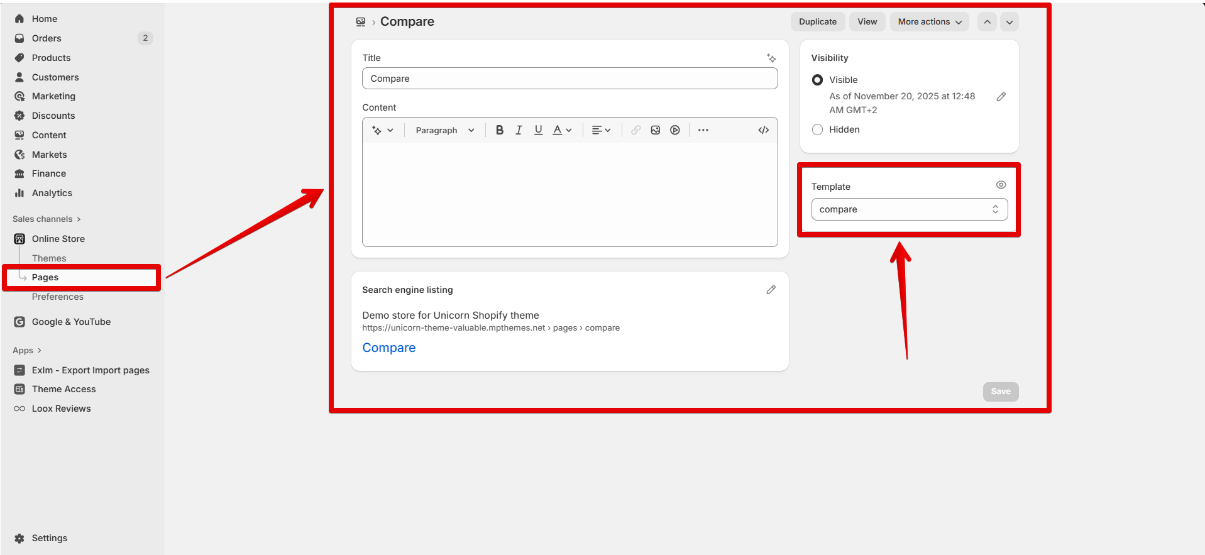Open the Paragraph style dropdown
Screen dimensions: 1205x555
click(444, 130)
